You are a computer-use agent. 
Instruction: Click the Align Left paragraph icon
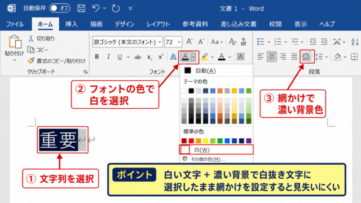[261, 56]
